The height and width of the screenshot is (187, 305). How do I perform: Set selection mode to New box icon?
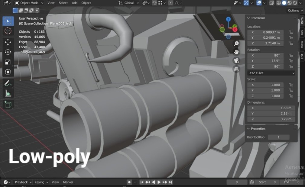tap(15, 11)
